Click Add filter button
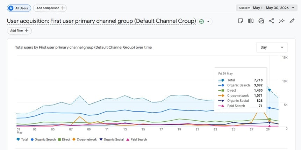Image resolution: width=301 pixels, height=150 pixels. click(x=19, y=30)
